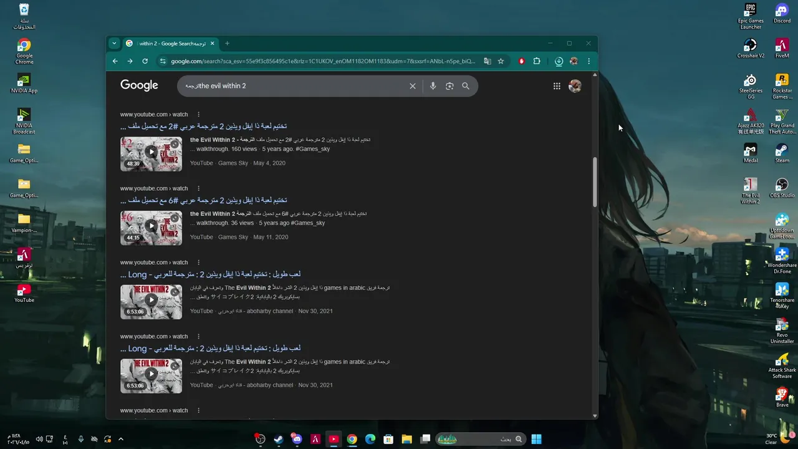Open the red adblock extension icon
The width and height of the screenshot is (798, 449).
pyautogui.click(x=521, y=61)
